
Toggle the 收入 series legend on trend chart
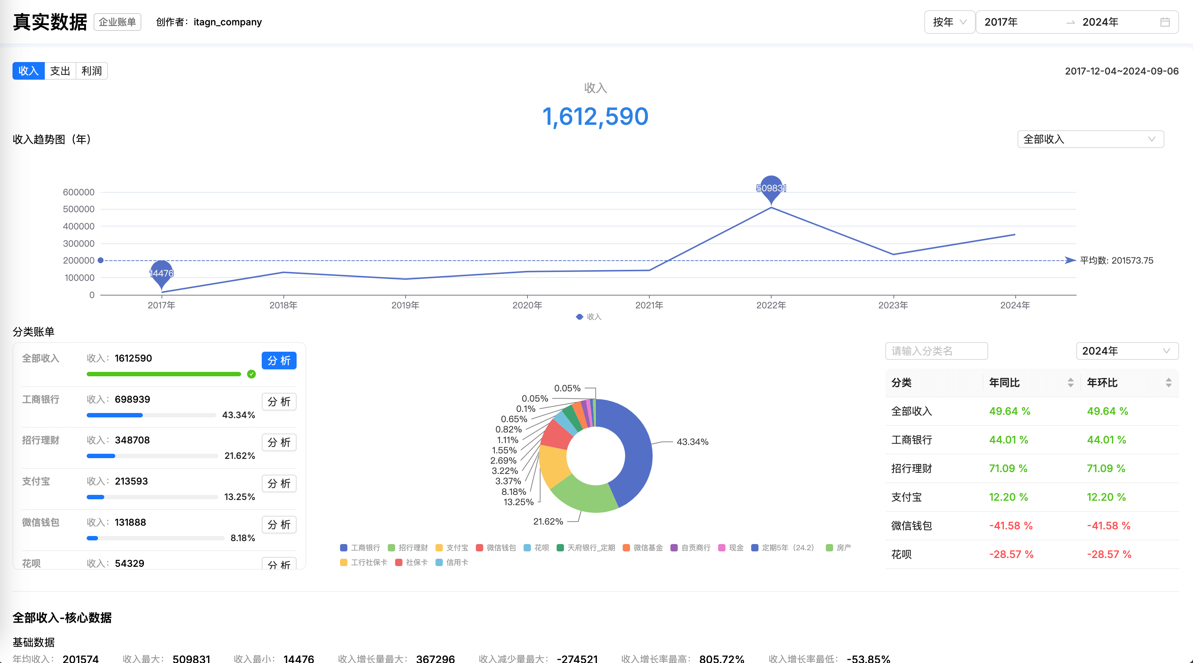[x=589, y=317]
